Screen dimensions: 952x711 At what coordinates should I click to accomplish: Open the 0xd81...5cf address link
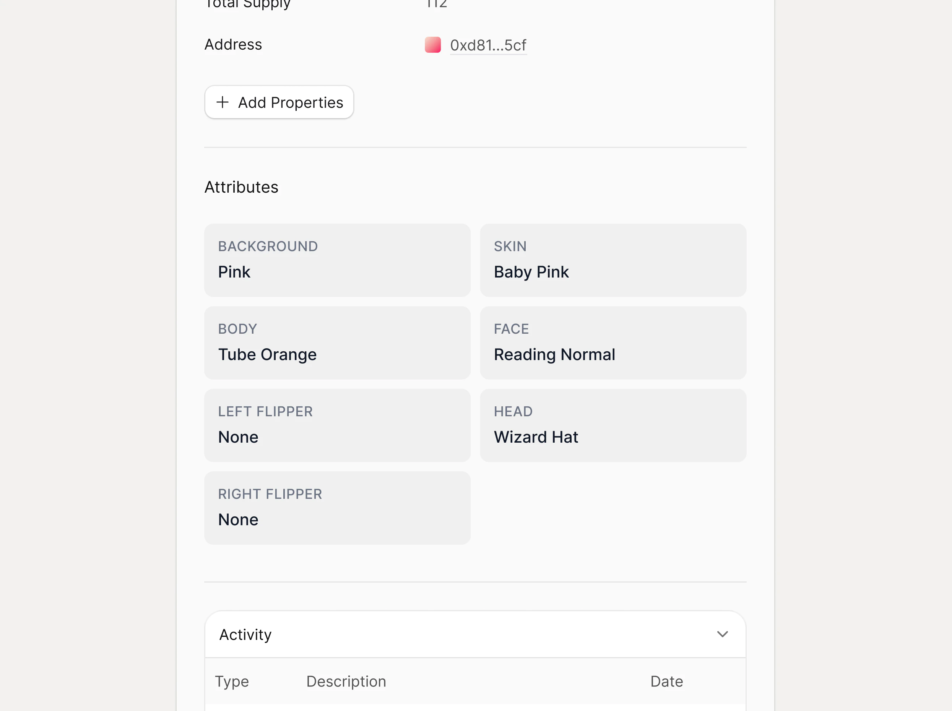(x=488, y=45)
